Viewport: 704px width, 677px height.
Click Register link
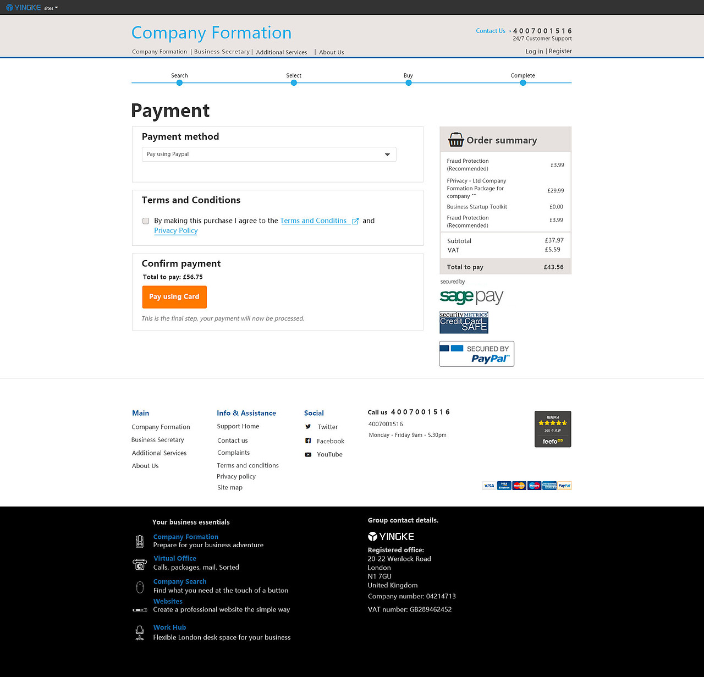(x=560, y=51)
